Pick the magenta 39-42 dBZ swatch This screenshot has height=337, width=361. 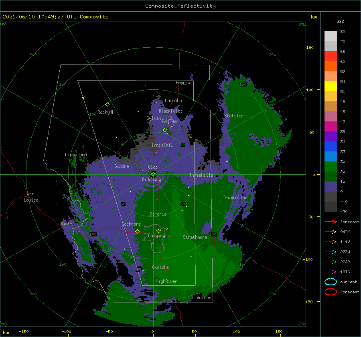[x=331, y=127]
